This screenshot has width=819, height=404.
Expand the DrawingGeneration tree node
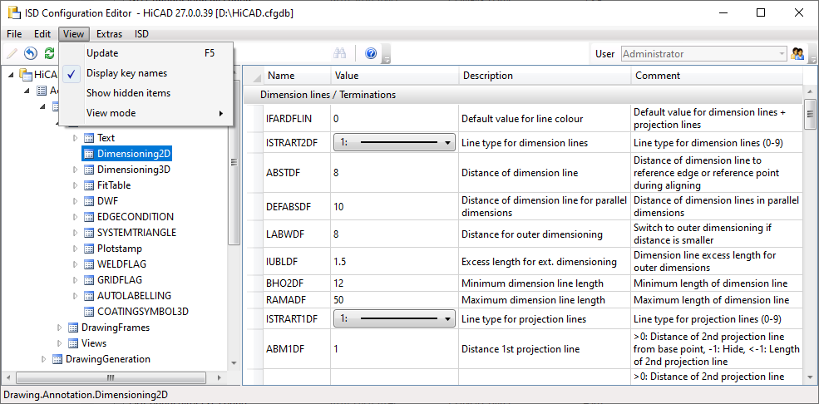tap(43, 359)
